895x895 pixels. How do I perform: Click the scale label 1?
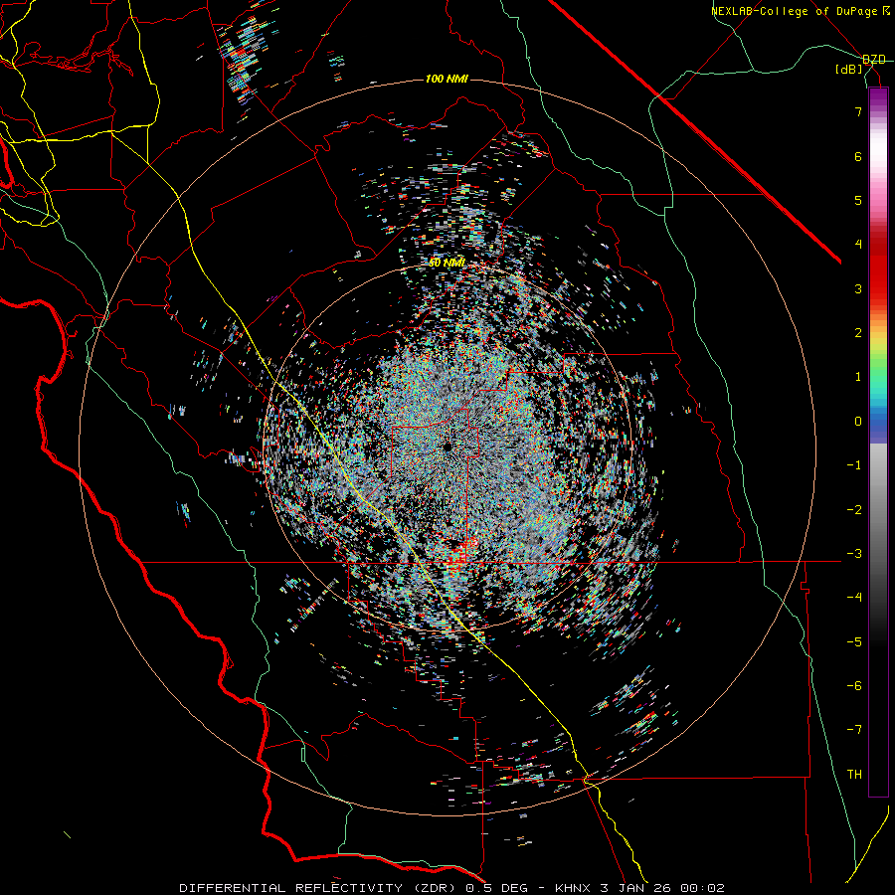pyautogui.click(x=858, y=377)
